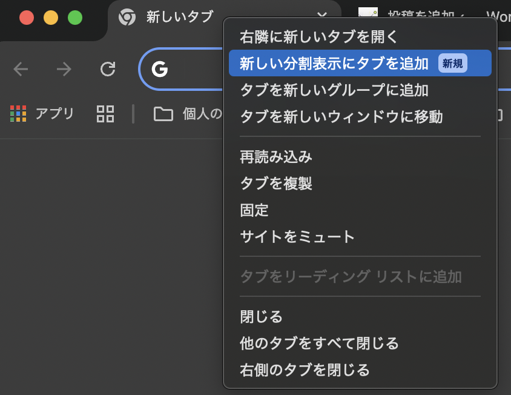The height and width of the screenshot is (395, 511).
Task: Mute the site with サイトをミュート
Action: point(297,236)
